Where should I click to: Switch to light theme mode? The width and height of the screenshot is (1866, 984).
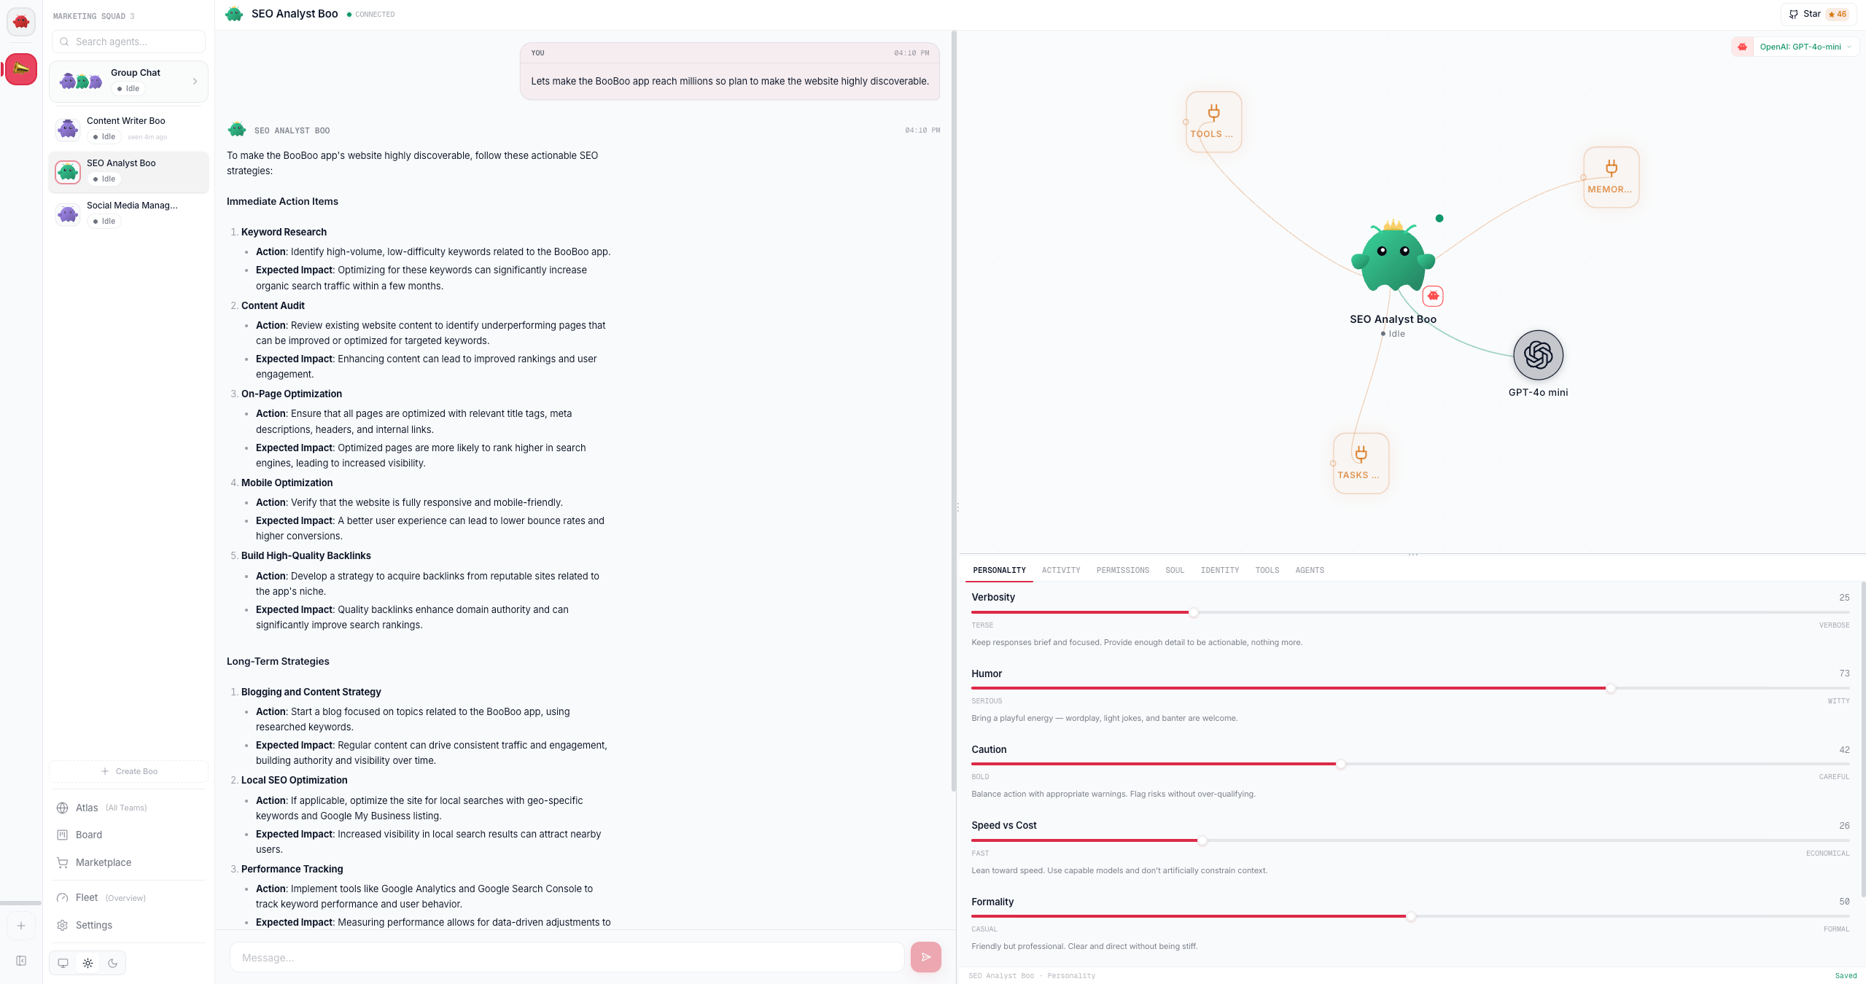(x=88, y=963)
